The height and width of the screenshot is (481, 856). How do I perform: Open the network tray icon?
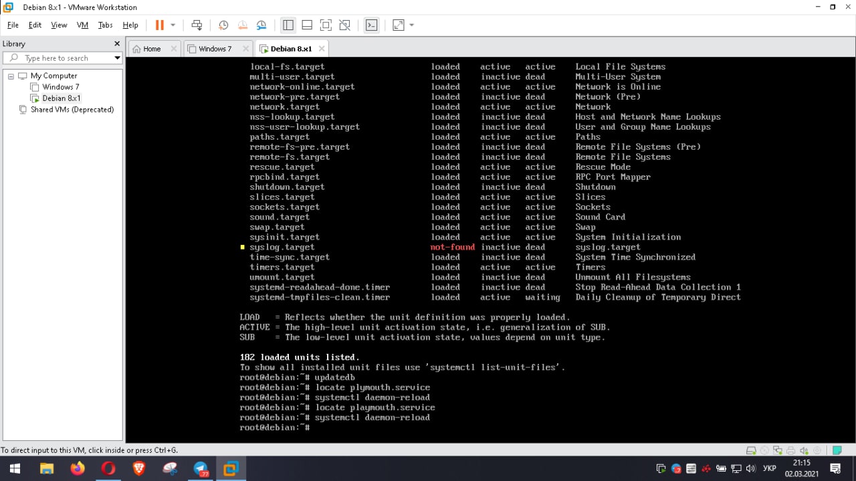(736, 468)
